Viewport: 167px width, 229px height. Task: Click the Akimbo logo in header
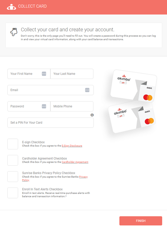coord(11,7)
